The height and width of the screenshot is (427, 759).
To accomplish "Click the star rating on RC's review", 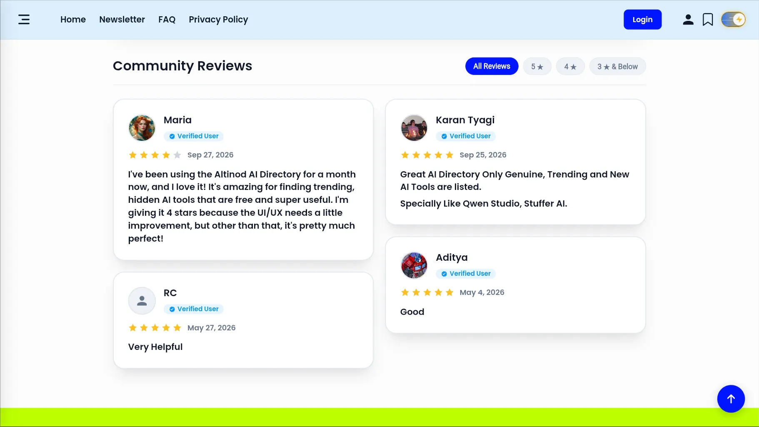I will pos(155,328).
